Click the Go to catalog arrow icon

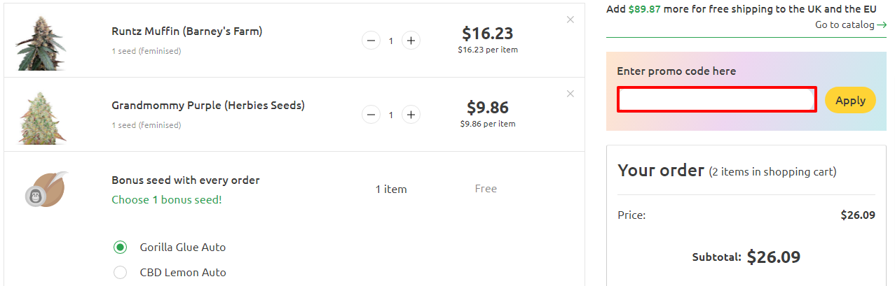coord(881,25)
